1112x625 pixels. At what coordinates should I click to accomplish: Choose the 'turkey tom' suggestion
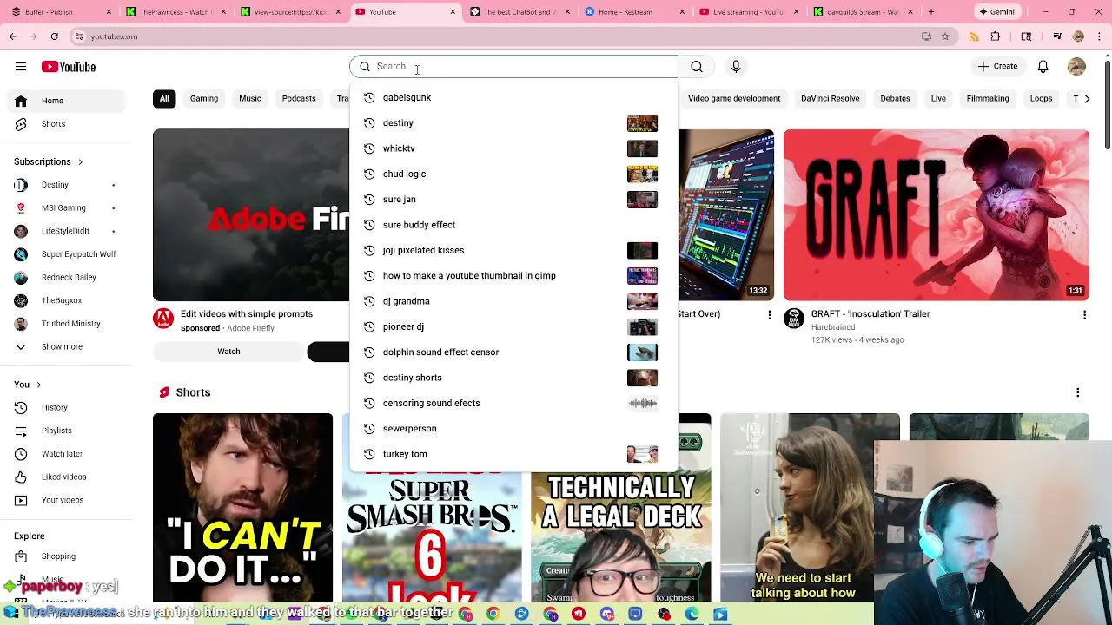point(513,454)
